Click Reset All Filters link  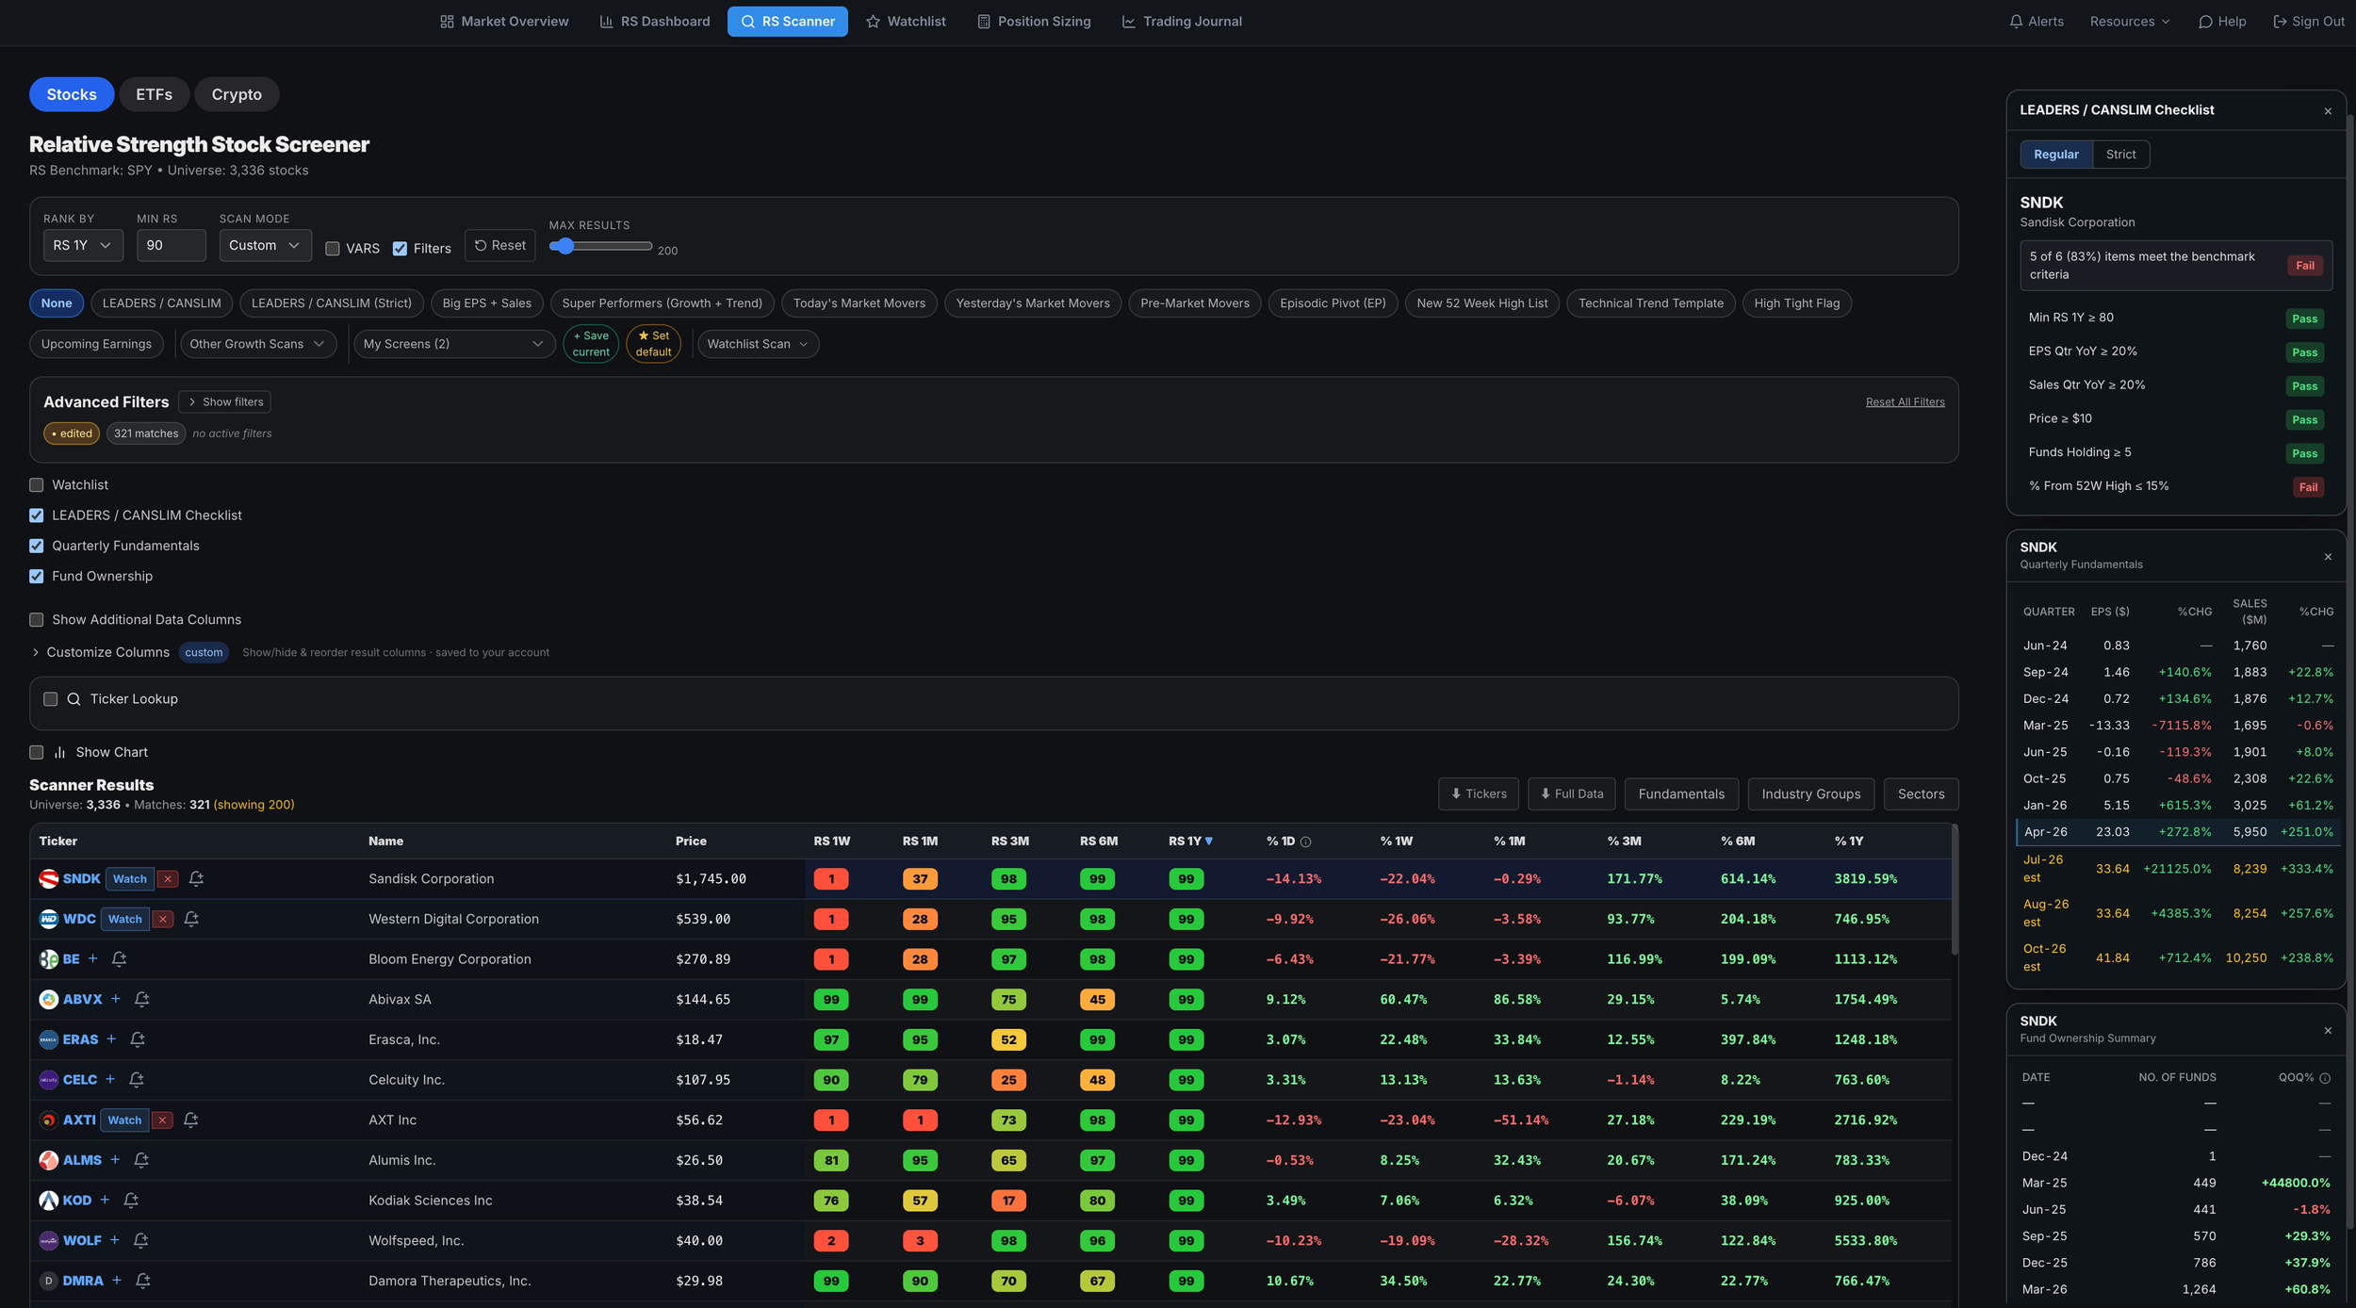[x=1905, y=401]
